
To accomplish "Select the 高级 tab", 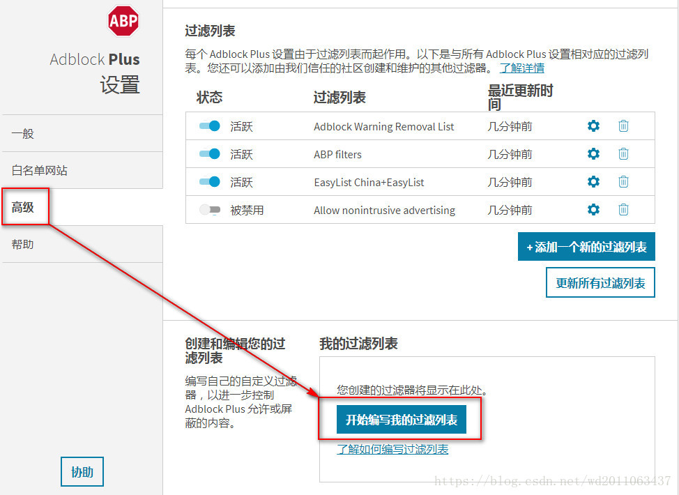I will click(x=82, y=207).
